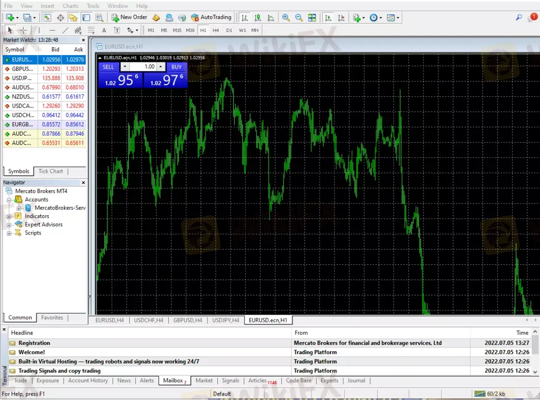Toggle Auto Scroll on the chart
The height and width of the screenshot is (400, 540).
point(328,17)
